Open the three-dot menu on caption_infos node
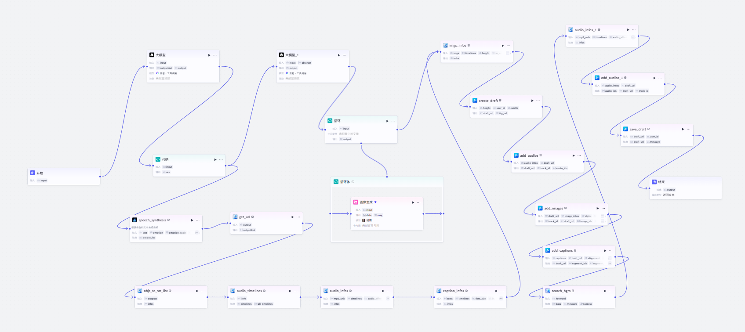Viewport: 745px width, 332px height. tap(502, 291)
